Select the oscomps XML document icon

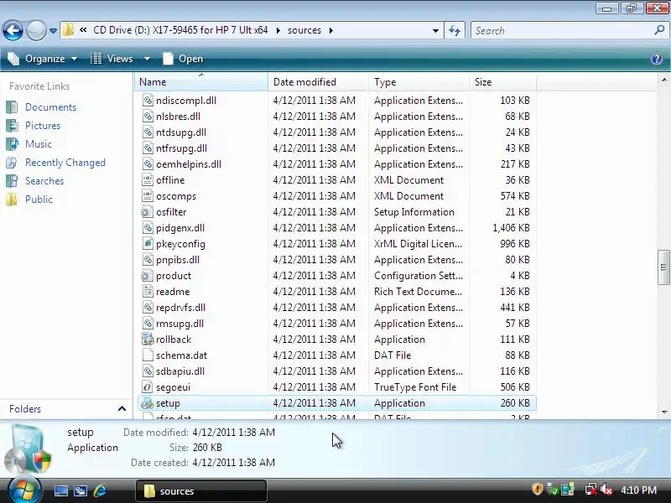pos(148,196)
